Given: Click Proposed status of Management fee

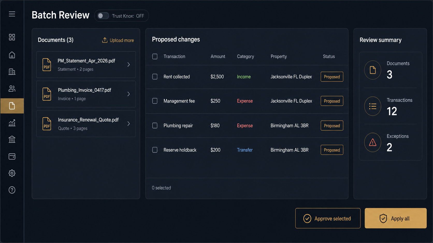Looking at the screenshot, I should (x=332, y=101).
